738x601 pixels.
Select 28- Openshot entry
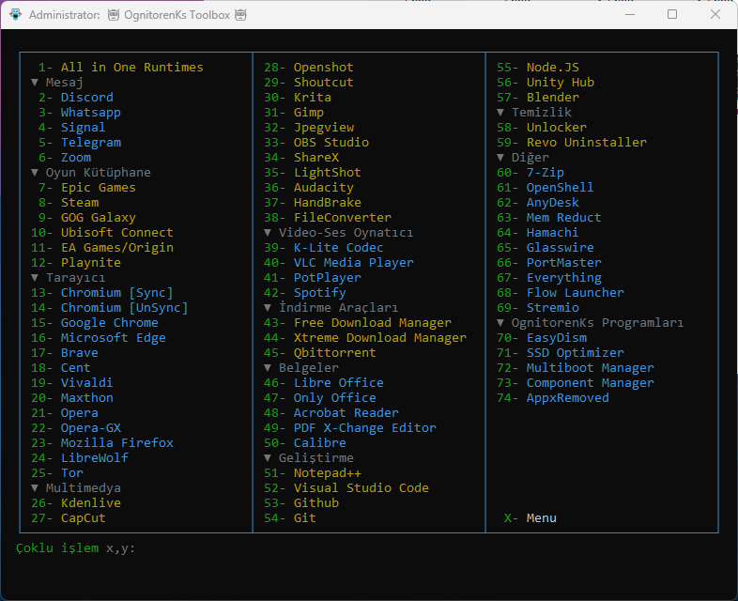[309, 68]
